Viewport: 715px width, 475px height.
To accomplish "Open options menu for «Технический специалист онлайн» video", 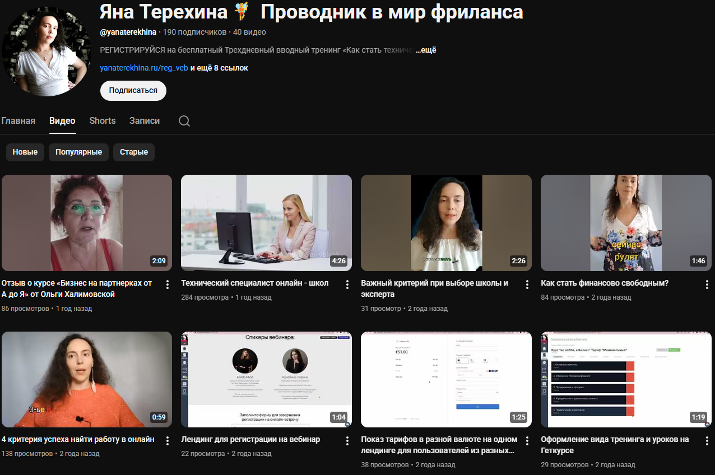I will pyautogui.click(x=347, y=285).
